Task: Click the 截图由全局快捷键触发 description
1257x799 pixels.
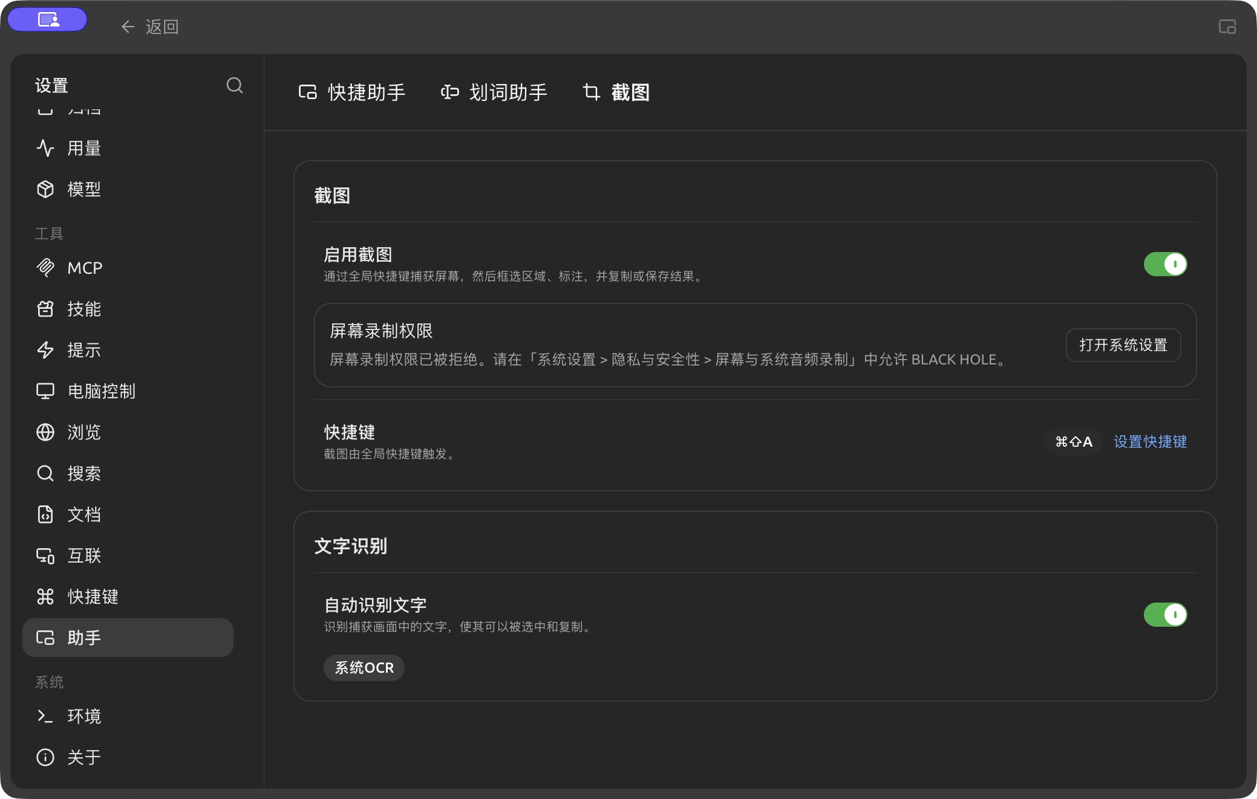Action: pos(389,454)
